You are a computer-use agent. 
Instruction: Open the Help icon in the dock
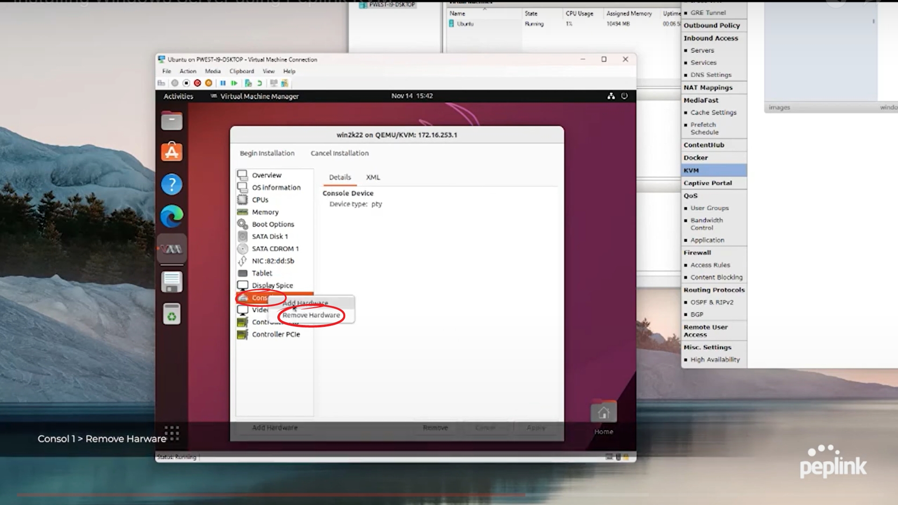coord(172,184)
